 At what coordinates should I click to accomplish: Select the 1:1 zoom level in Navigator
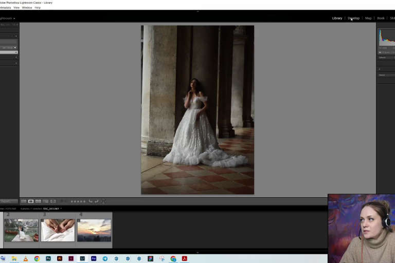[8, 25]
